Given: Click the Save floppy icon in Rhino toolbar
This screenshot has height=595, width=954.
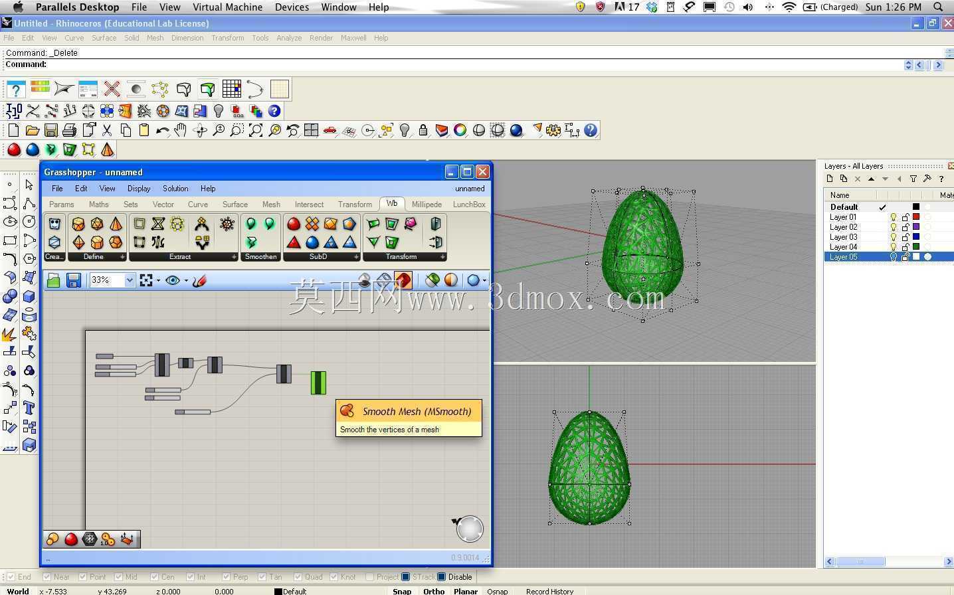Looking at the screenshot, I should click(x=50, y=131).
